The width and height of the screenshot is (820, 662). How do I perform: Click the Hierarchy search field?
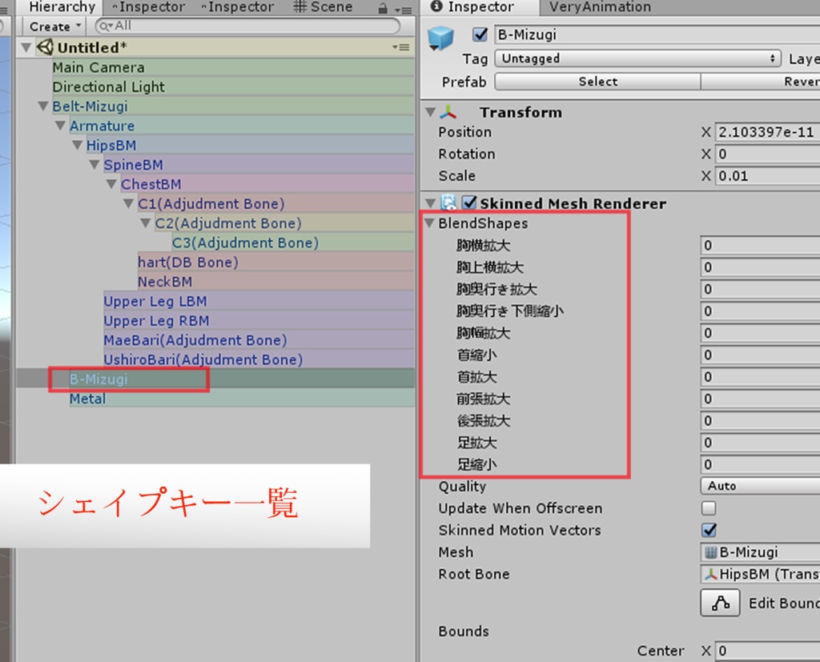click(x=247, y=26)
